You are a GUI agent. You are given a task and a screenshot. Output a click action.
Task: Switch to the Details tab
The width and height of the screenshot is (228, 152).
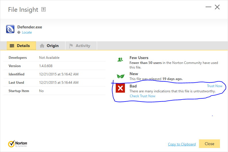21,46
